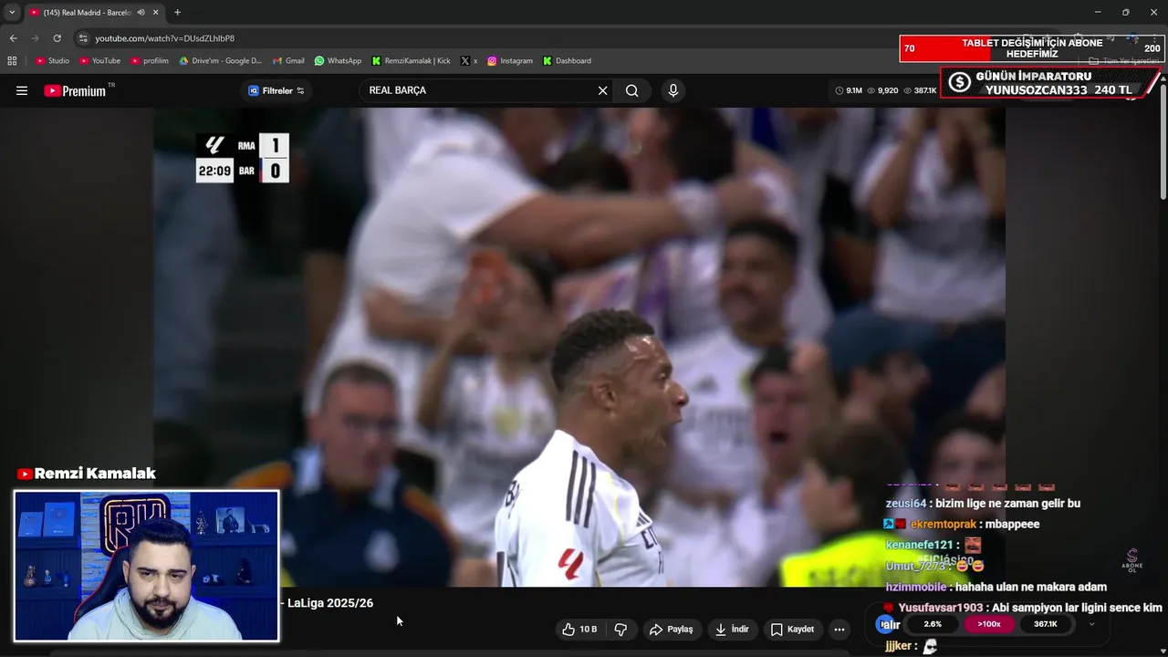Viewport: 1168px width, 657px height.
Task: Dislike the video with thumbs-down
Action: pos(620,629)
